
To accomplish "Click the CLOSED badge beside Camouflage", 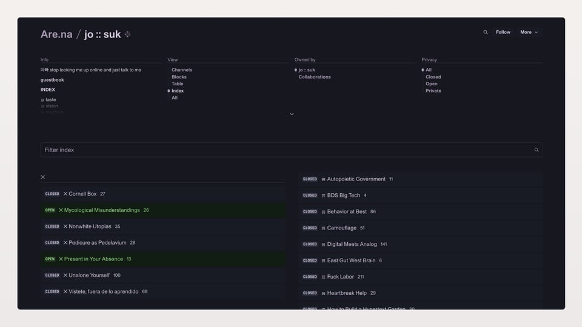I will point(310,228).
